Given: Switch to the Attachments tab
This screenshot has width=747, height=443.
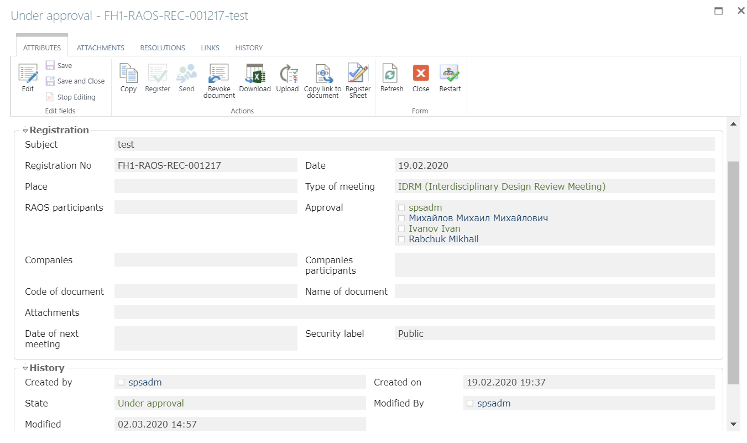Looking at the screenshot, I should point(100,48).
